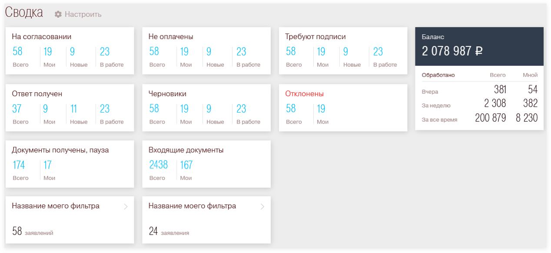Select 23 В работе in Черновики
551x253 pixels.
point(248,114)
